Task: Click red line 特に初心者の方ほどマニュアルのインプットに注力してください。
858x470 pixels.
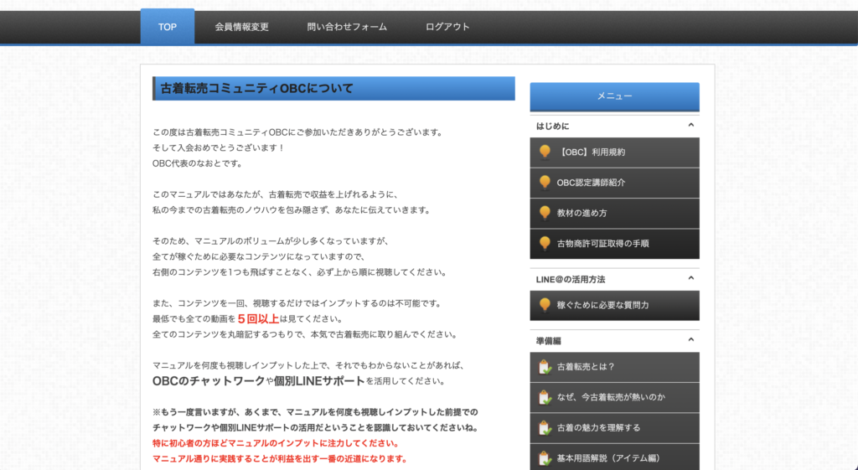Action: tap(276, 443)
